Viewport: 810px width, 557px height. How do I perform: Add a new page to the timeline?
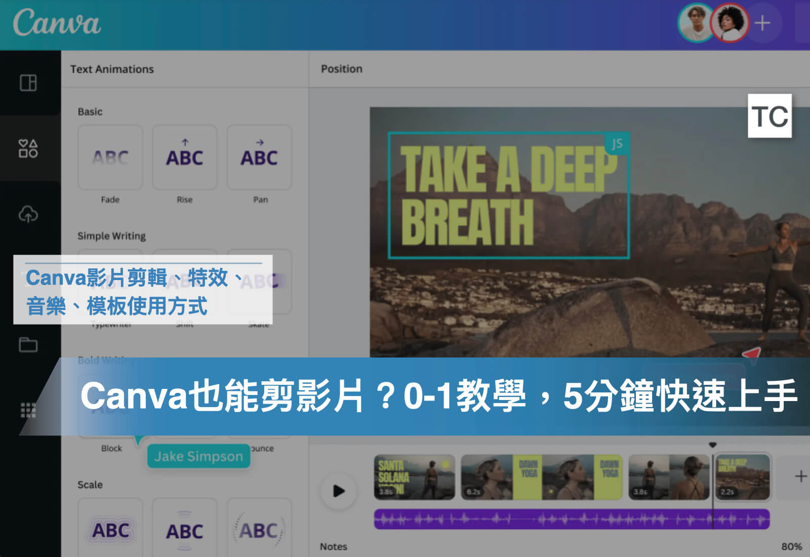click(x=800, y=476)
